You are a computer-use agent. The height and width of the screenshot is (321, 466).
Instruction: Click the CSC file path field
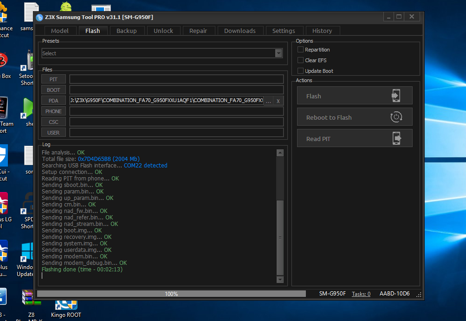[x=176, y=122]
